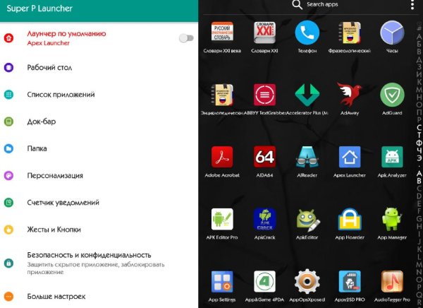Jump to letter G in alphabet index
The height and width of the screenshot is (308, 423).
[419, 218]
